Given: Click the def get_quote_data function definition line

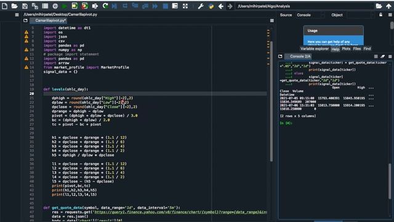Looking at the screenshot, I should [111, 208].
